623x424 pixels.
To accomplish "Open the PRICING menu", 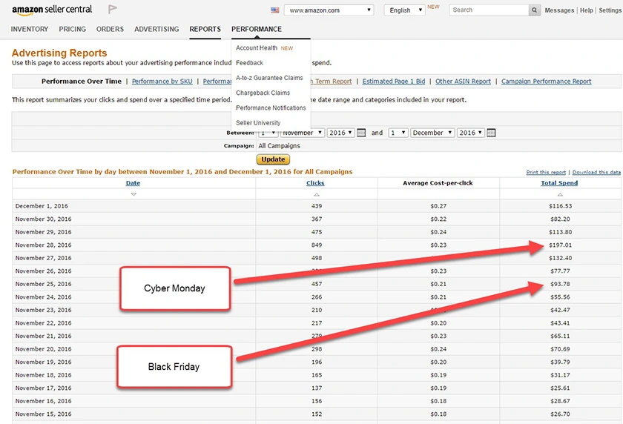I will pos(73,30).
